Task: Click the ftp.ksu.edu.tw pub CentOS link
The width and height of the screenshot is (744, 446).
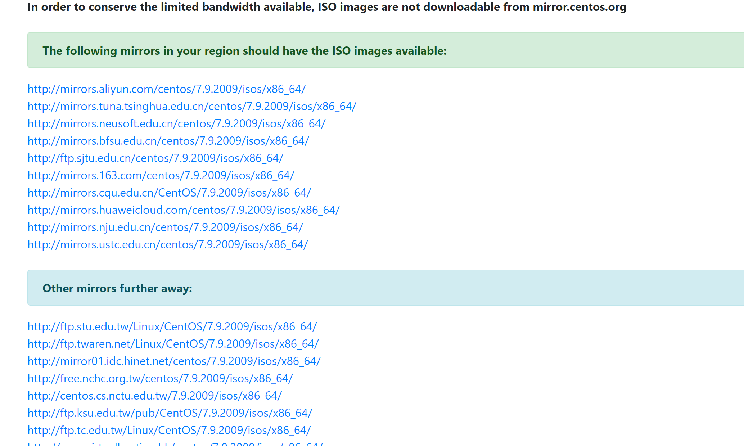Action: click(x=170, y=413)
